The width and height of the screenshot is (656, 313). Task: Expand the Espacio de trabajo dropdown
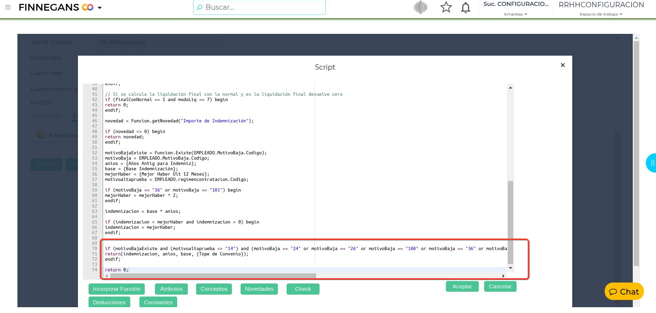(601, 14)
